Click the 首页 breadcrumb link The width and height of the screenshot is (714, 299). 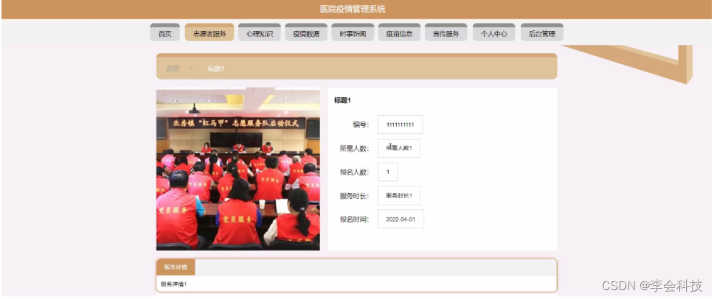(x=173, y=68)
